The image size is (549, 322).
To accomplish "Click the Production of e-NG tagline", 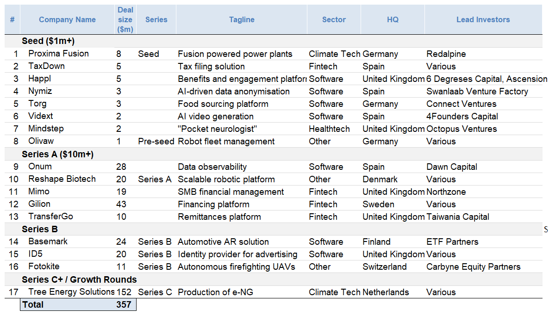I will pos(215,292).
